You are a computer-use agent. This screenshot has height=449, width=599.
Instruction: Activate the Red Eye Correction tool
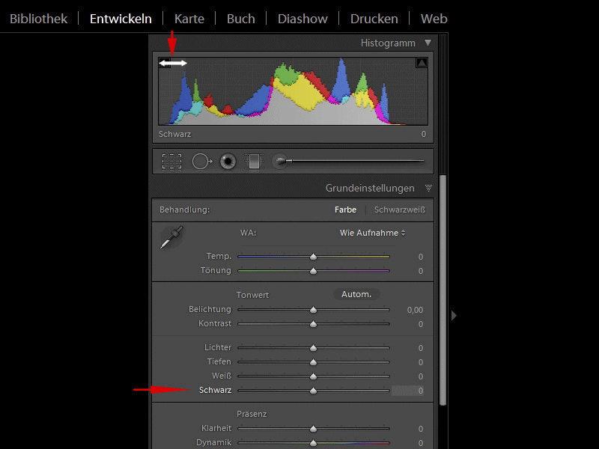pyautogui.click(x=228, y=161)
